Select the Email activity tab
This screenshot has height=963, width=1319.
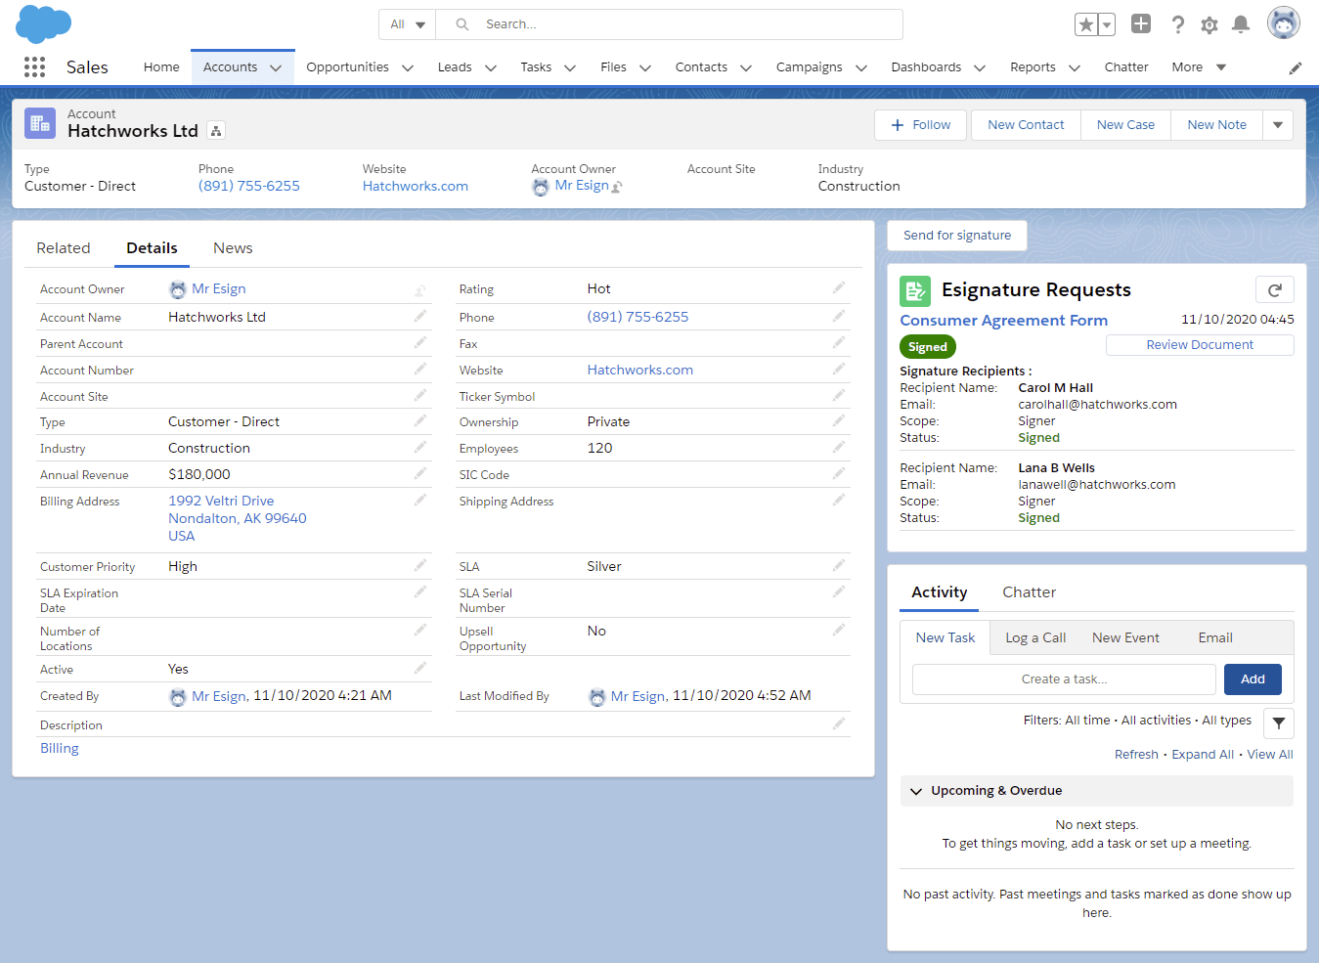(x=1215, y=637)
